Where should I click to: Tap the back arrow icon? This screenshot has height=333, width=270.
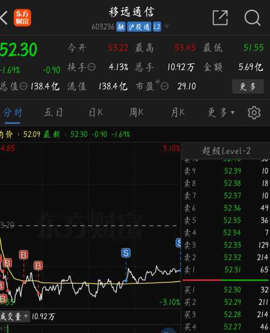tap(4, 18)
